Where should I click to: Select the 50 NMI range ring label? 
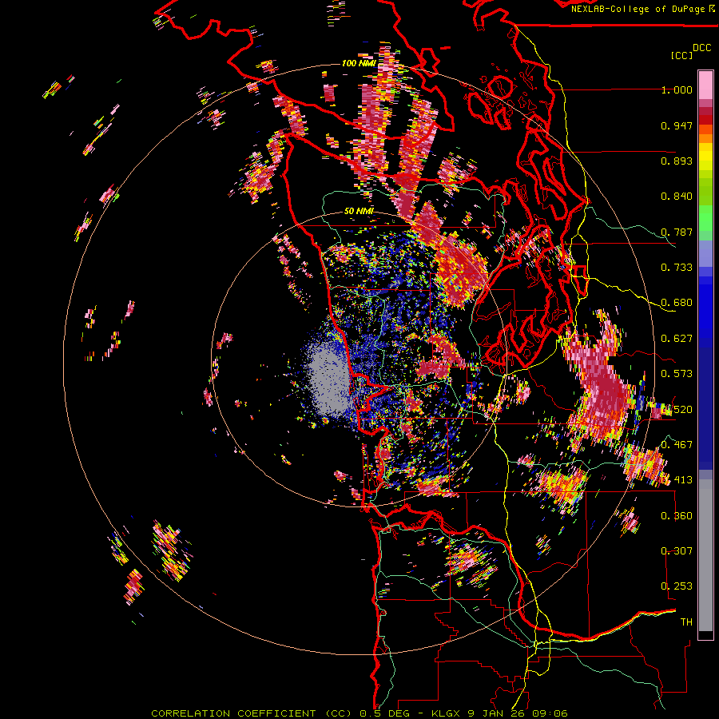tap(359, 211)
